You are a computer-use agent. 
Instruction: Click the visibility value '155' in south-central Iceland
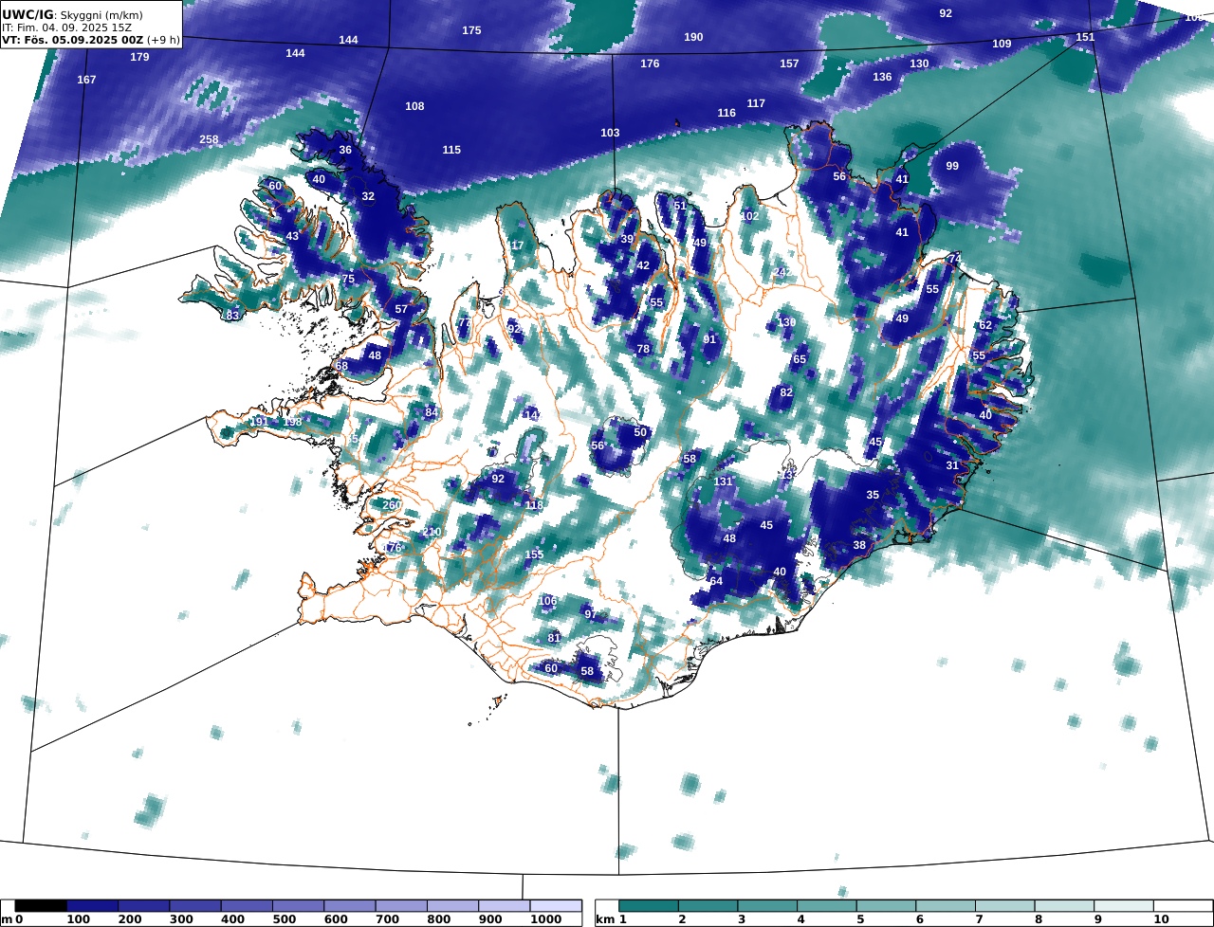click(534, 554)
